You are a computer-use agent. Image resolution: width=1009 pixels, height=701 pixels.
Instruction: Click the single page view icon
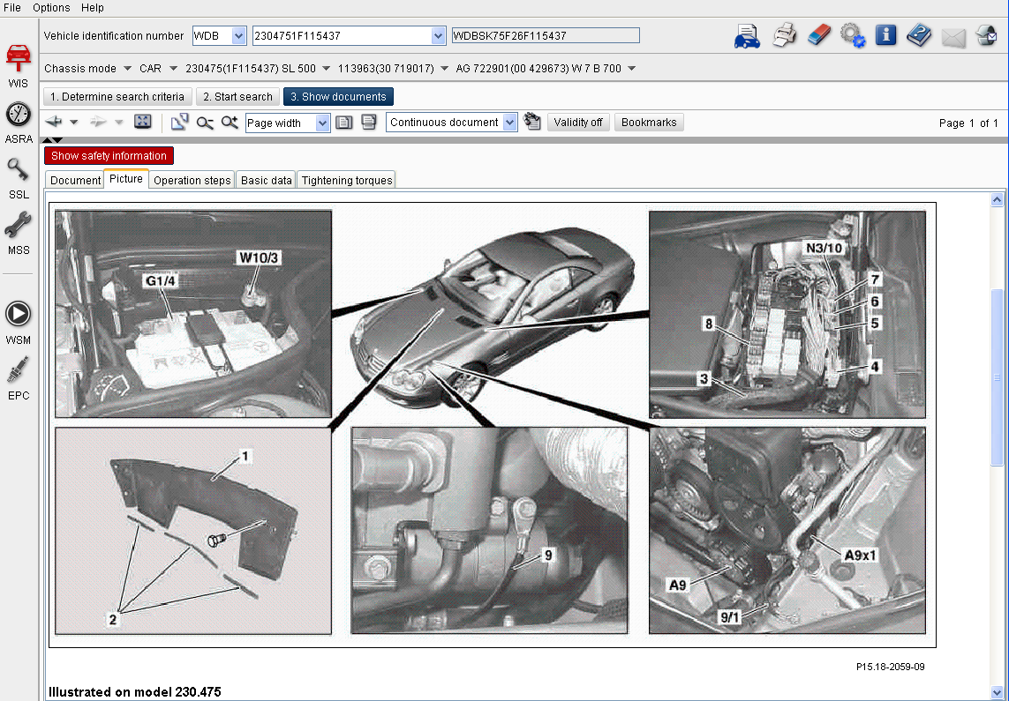click(344, 122)
